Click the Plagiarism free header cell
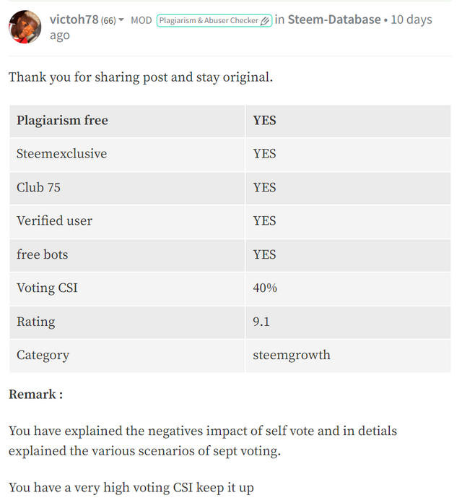The image size is (462, 503). (62, 121)
